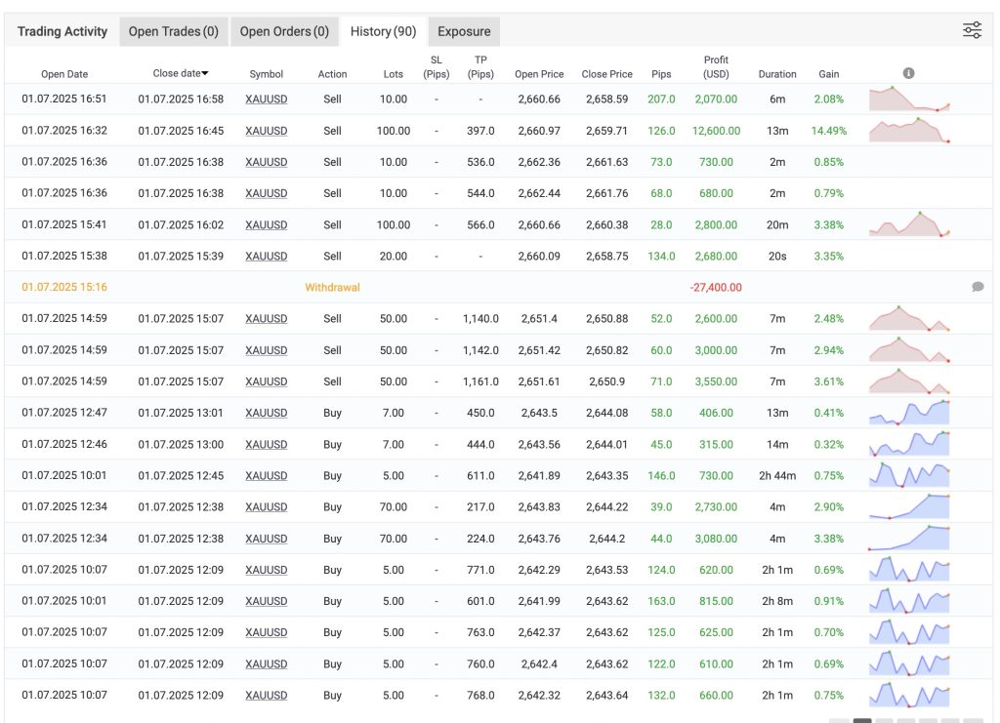Select the Withdrawal action label
This screenshot has width=1000, height=723.
(332, 287)
